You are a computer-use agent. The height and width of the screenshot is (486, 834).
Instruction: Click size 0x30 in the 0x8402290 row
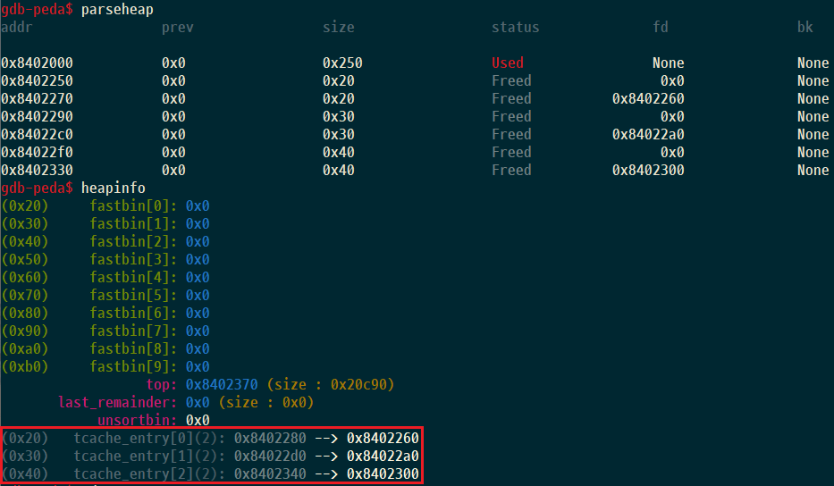[x=338, y=117]
